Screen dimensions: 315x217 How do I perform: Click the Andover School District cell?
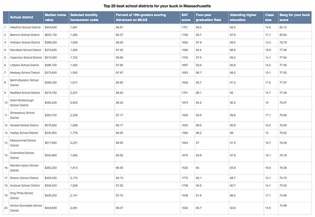coord(24,185)
